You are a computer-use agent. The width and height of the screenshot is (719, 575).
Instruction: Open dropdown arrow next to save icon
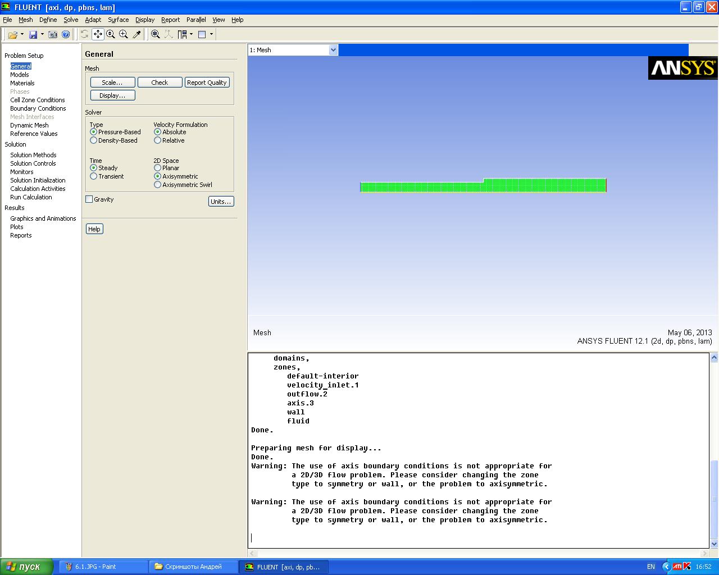42,34
